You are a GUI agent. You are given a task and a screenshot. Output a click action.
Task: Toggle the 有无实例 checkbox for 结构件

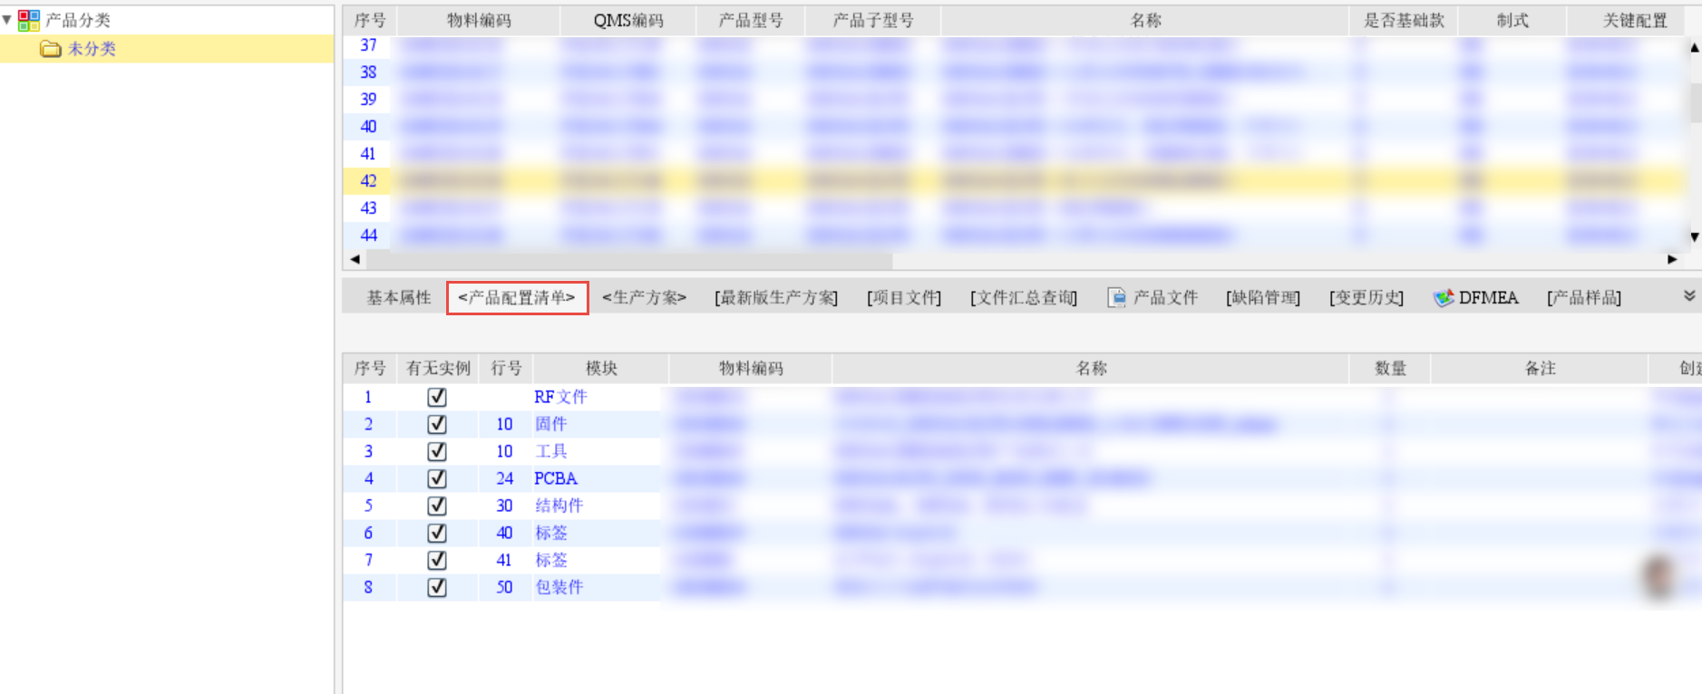pyautogui.click(x=437, y=506)
